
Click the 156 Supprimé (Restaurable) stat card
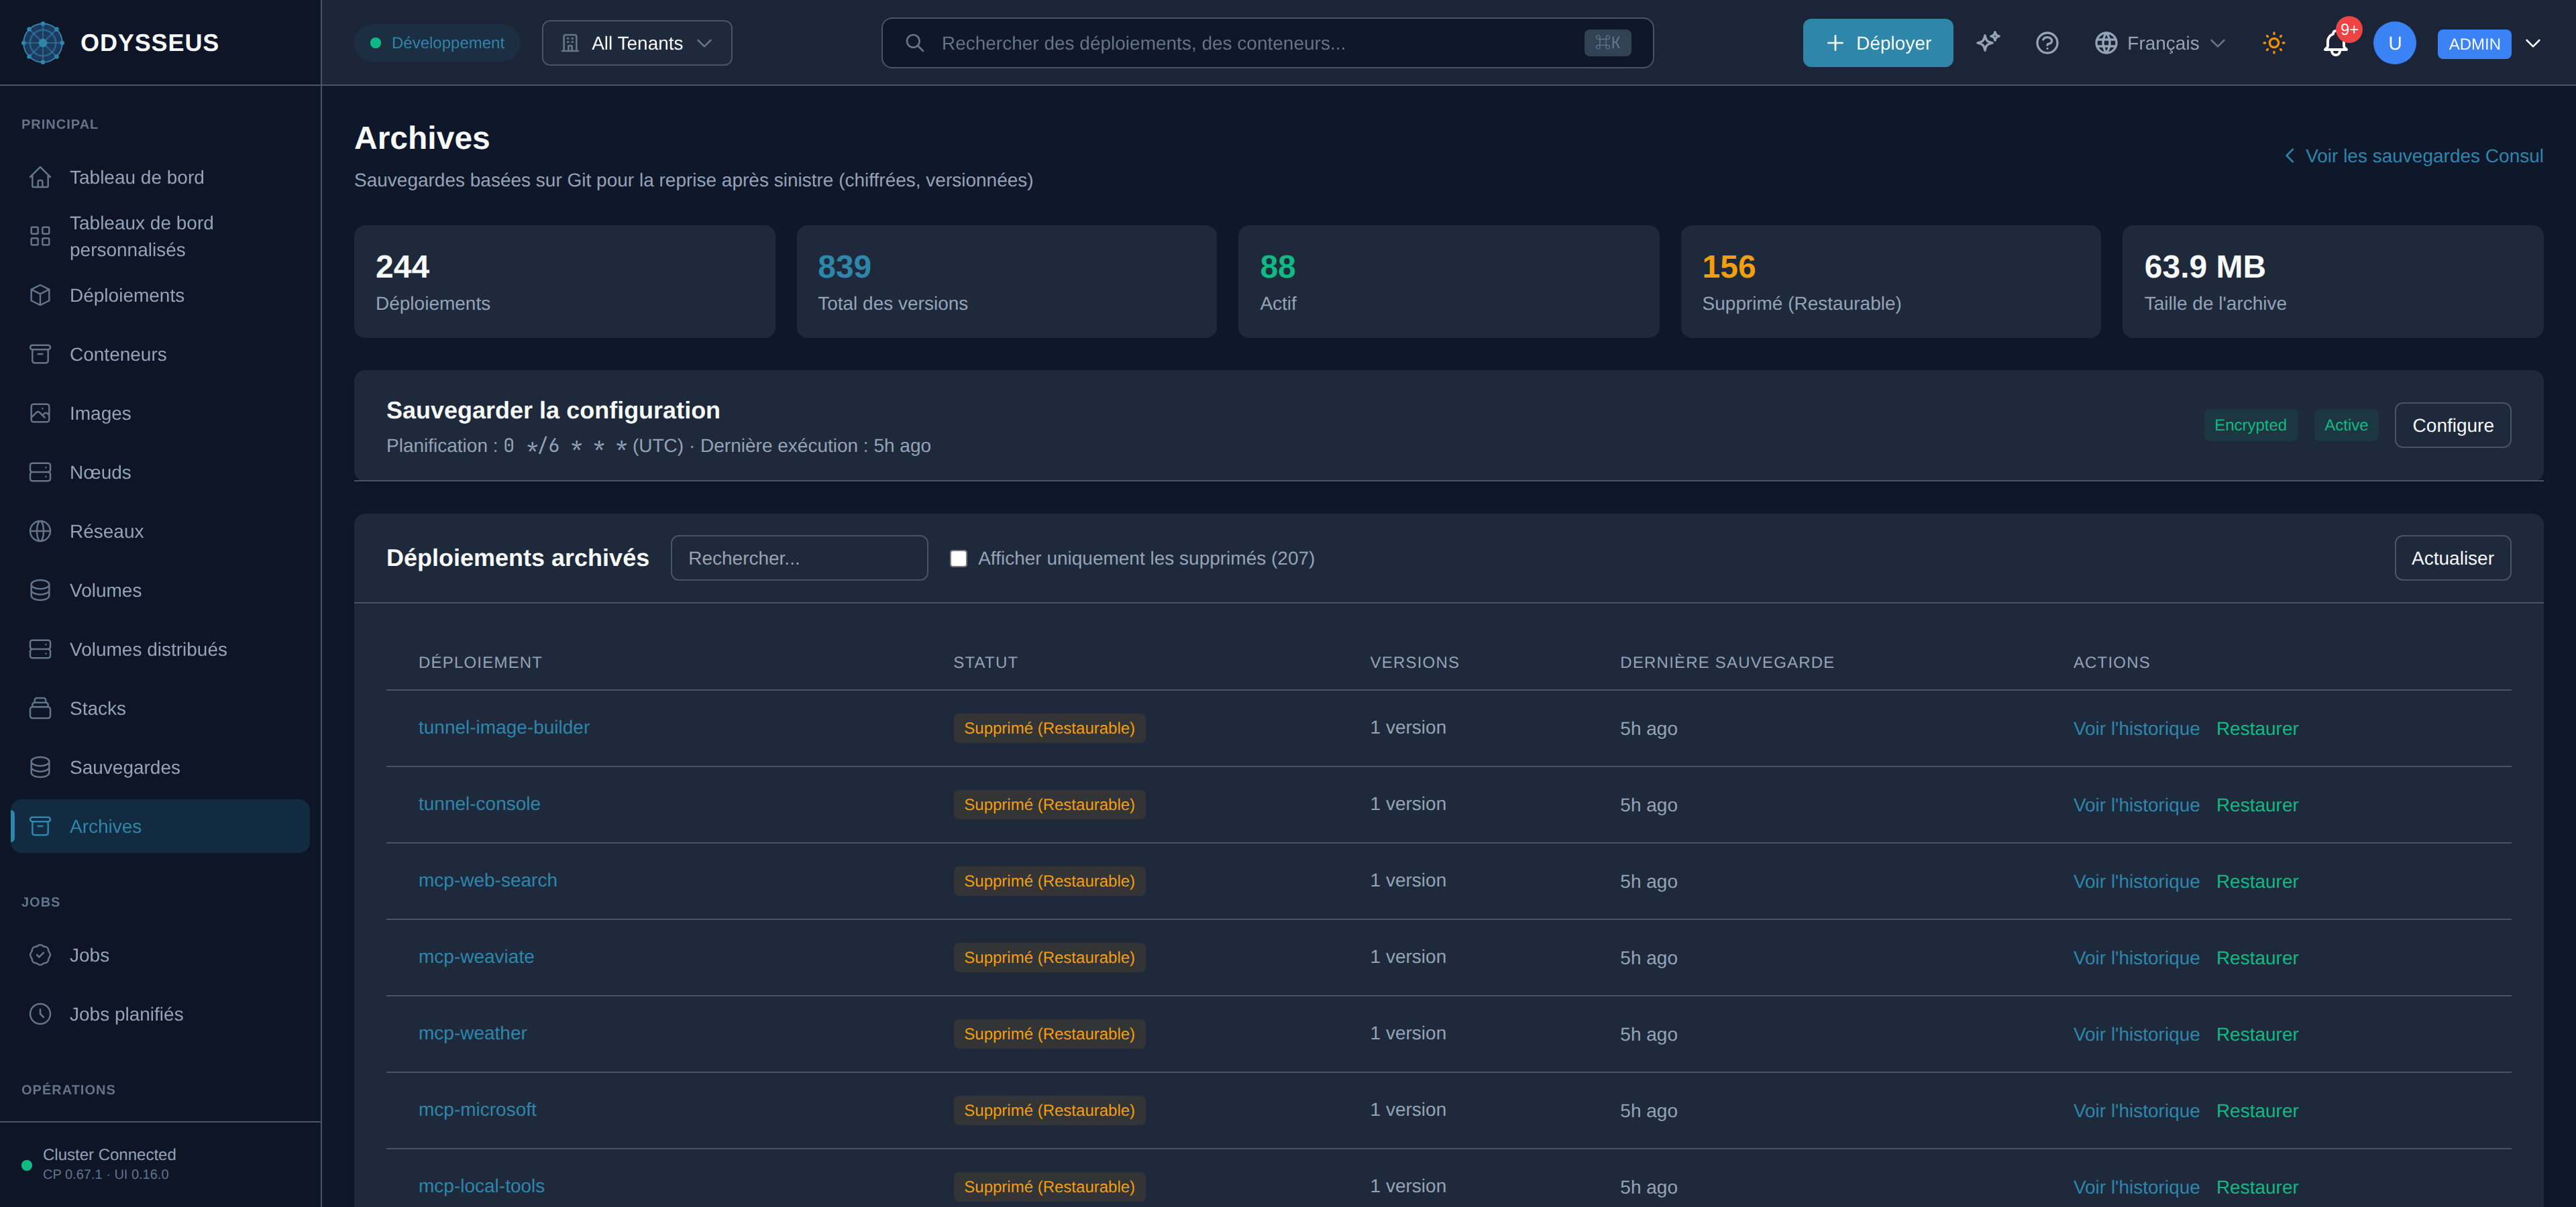pos(1890,281)
